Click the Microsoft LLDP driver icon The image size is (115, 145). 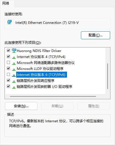coord(14,69)
